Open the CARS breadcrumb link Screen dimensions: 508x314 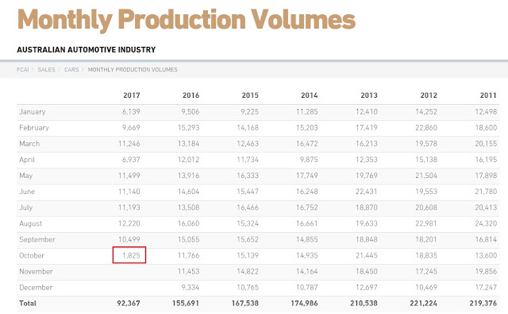tap(71, 69)
